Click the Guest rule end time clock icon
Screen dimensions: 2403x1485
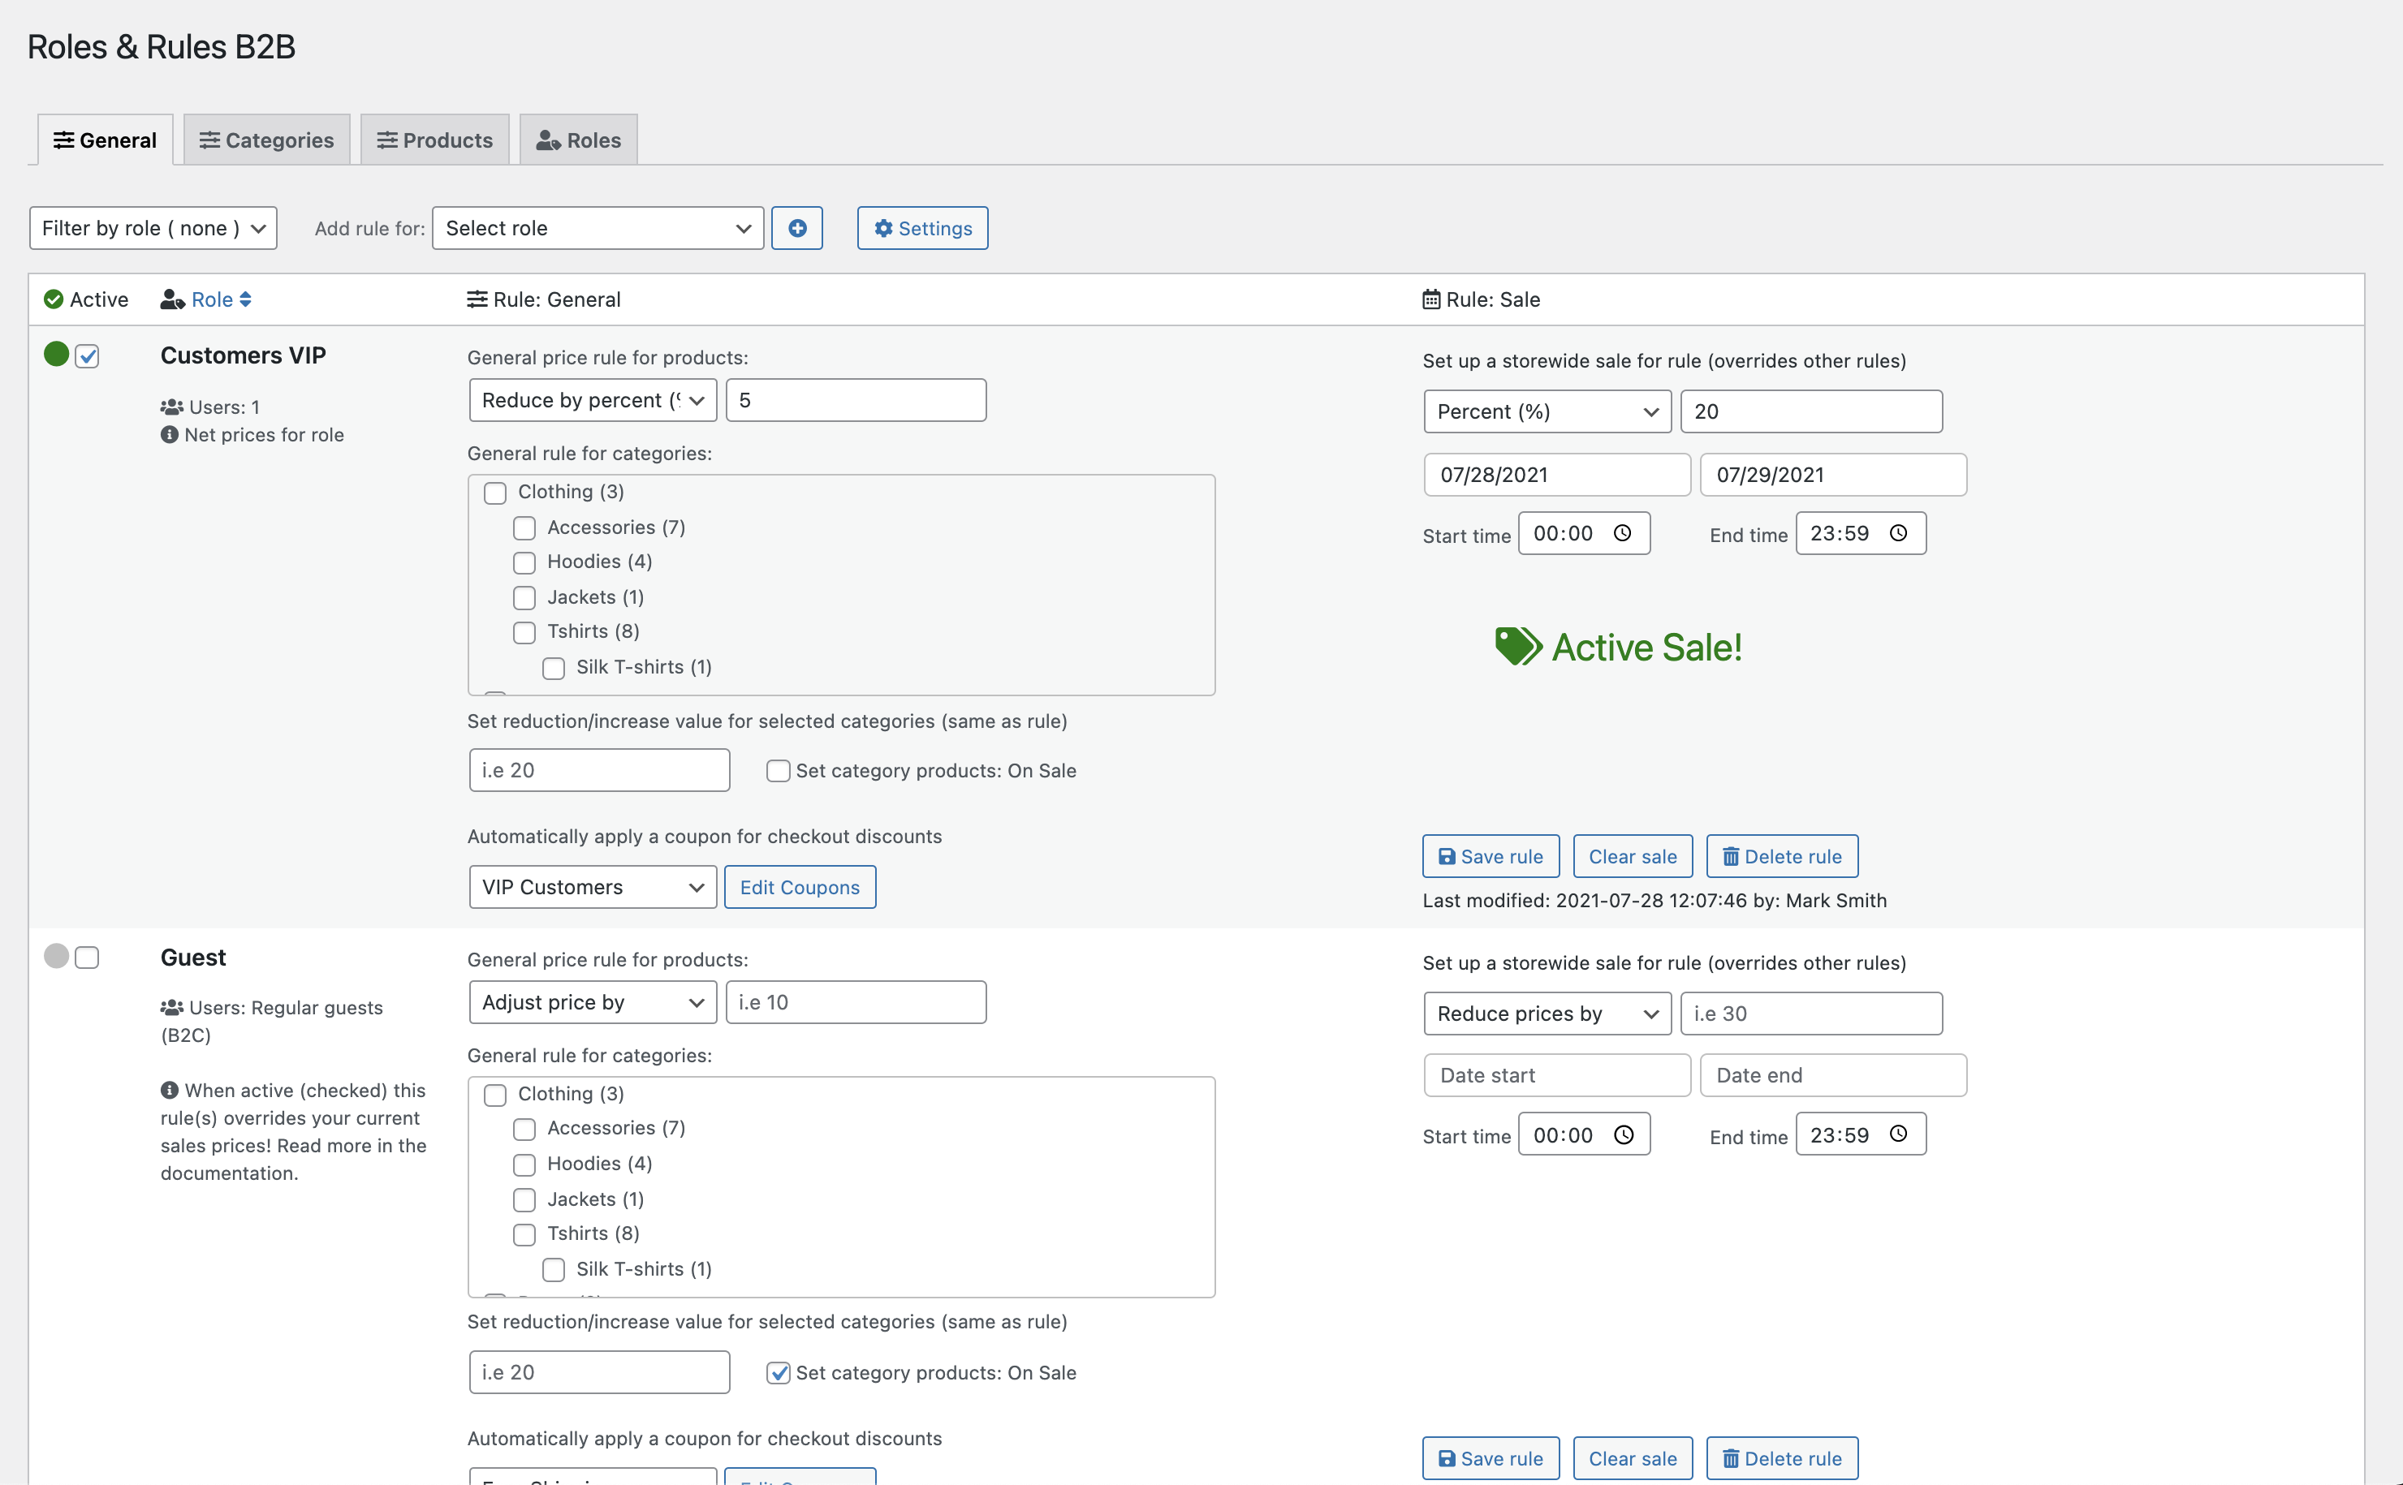coord(1898,1134)
